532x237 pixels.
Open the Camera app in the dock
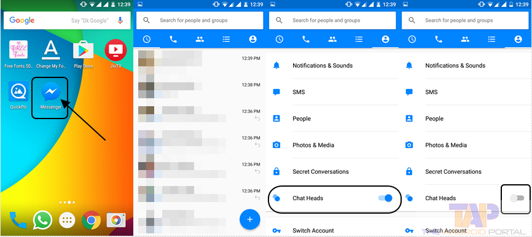pyautogui.click(x=116, y=220)
